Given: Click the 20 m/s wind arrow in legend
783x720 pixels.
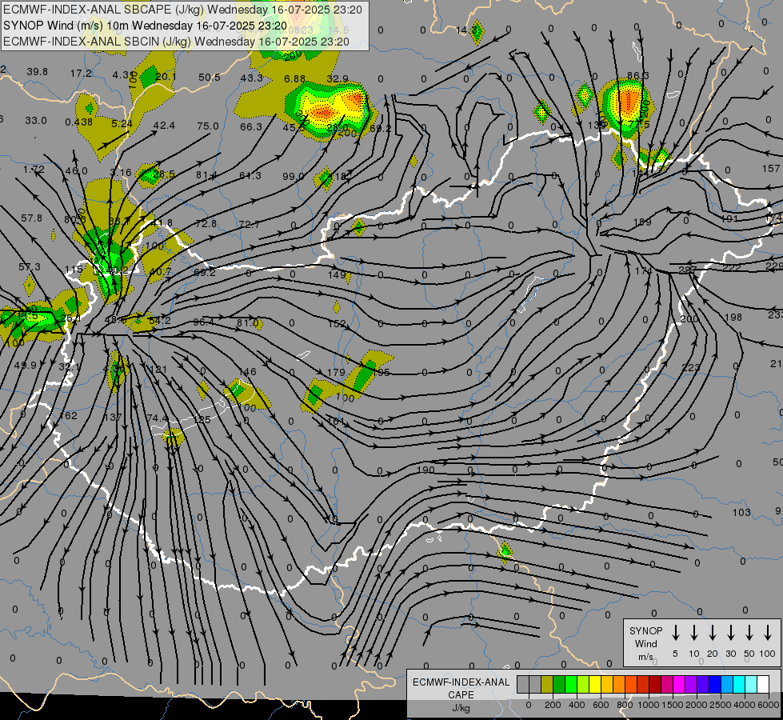Looking at the screenshot, I should point(712,633).
